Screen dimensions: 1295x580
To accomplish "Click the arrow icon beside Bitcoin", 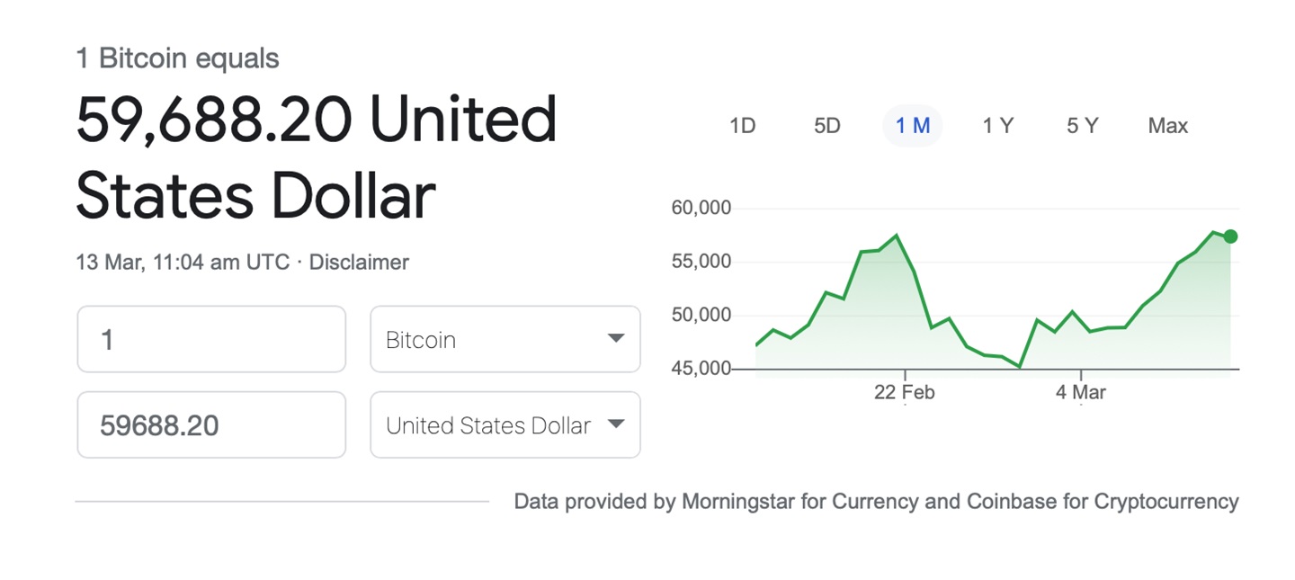I will (616, 339).
